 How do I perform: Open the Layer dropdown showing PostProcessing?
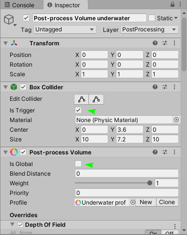point(149,29)
